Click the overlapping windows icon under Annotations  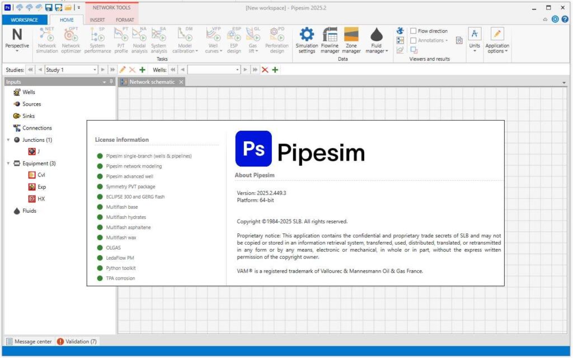click(x=414, y=50)
